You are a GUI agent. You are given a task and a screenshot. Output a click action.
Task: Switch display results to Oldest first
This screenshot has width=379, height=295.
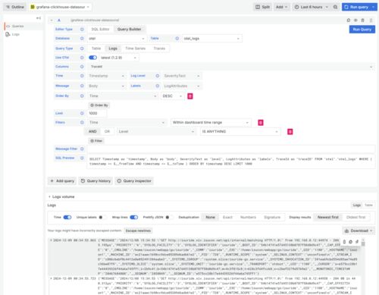tap(356, 218)
